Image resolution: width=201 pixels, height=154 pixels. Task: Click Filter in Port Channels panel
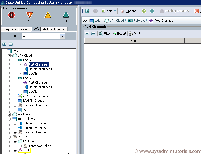tap(104, 34)
